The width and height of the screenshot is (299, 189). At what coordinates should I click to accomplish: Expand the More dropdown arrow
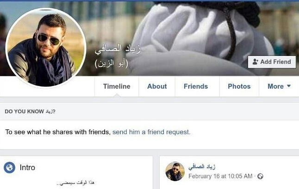pos(289,86)
